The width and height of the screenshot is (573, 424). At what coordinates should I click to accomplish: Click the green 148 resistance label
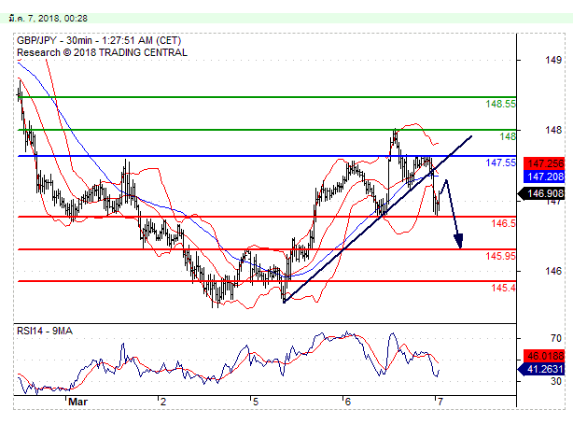click(508, 136)
